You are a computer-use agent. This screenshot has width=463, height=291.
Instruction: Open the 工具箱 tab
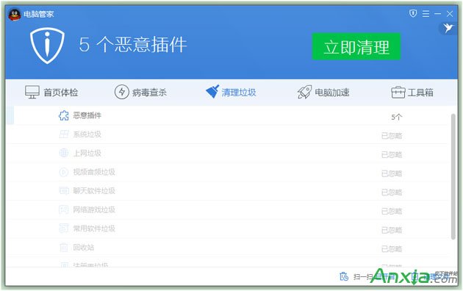(x=412, y=93)
